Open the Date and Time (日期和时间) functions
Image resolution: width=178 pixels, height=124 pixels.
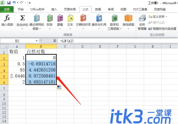tap(83, 22)
